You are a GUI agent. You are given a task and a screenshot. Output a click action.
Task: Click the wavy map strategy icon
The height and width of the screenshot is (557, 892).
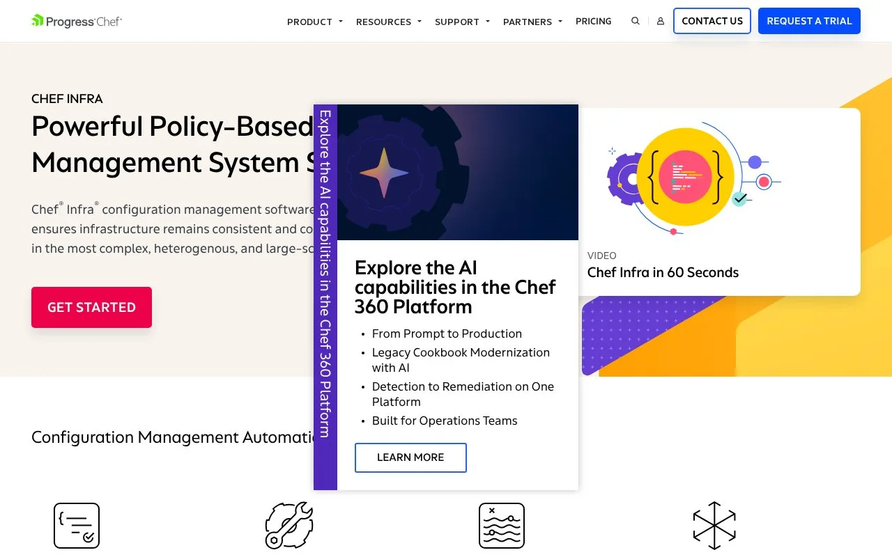point(502,526)
